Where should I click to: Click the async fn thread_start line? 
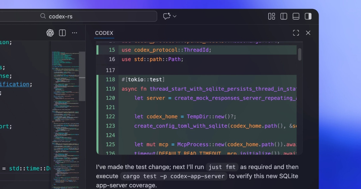(209, 89)
